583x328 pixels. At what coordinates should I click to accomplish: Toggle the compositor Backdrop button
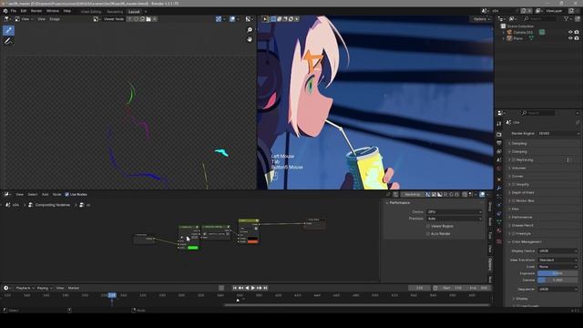(413, 194)
